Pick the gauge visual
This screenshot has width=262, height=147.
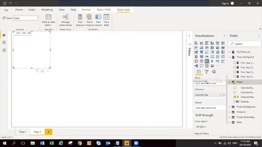point(207,57)
